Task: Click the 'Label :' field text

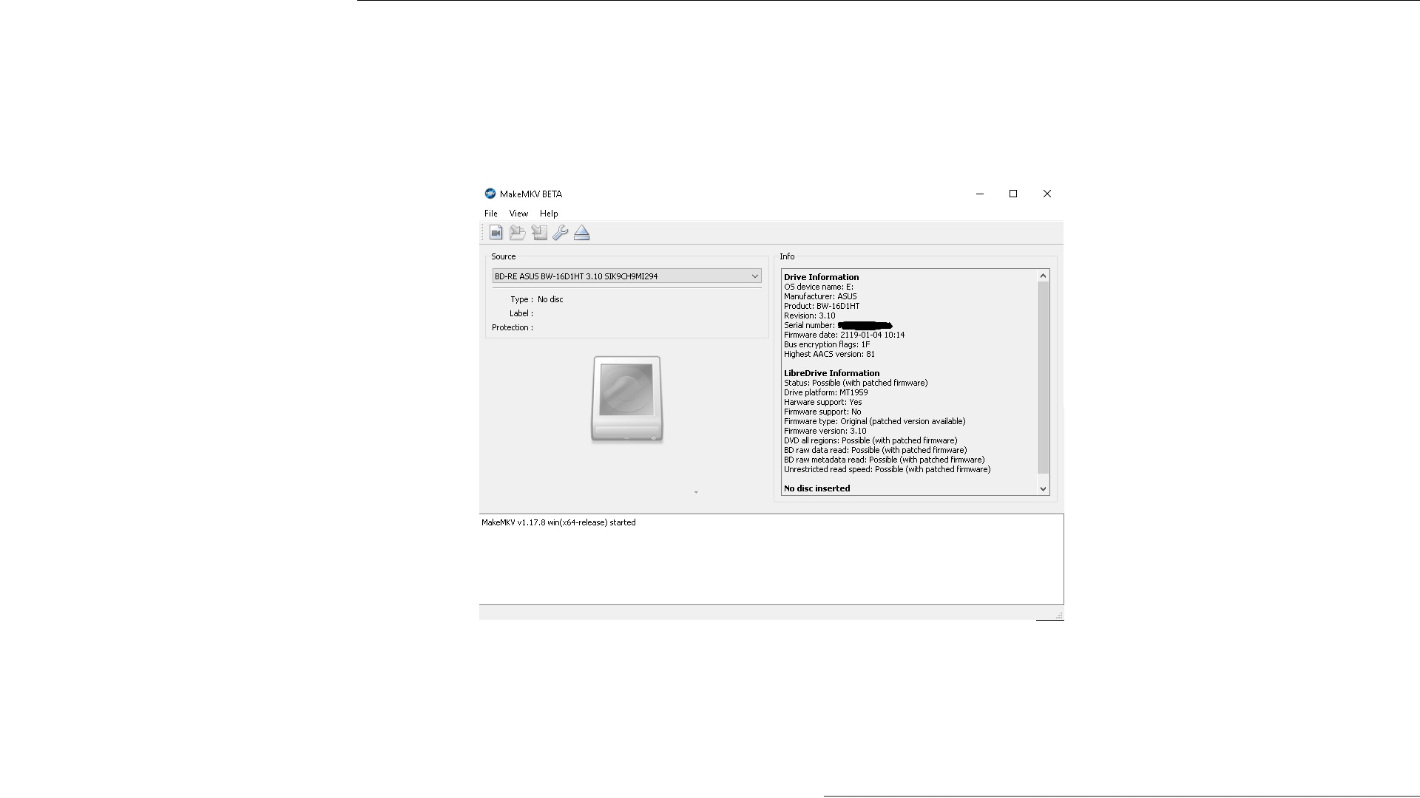Action: (521, 313)
